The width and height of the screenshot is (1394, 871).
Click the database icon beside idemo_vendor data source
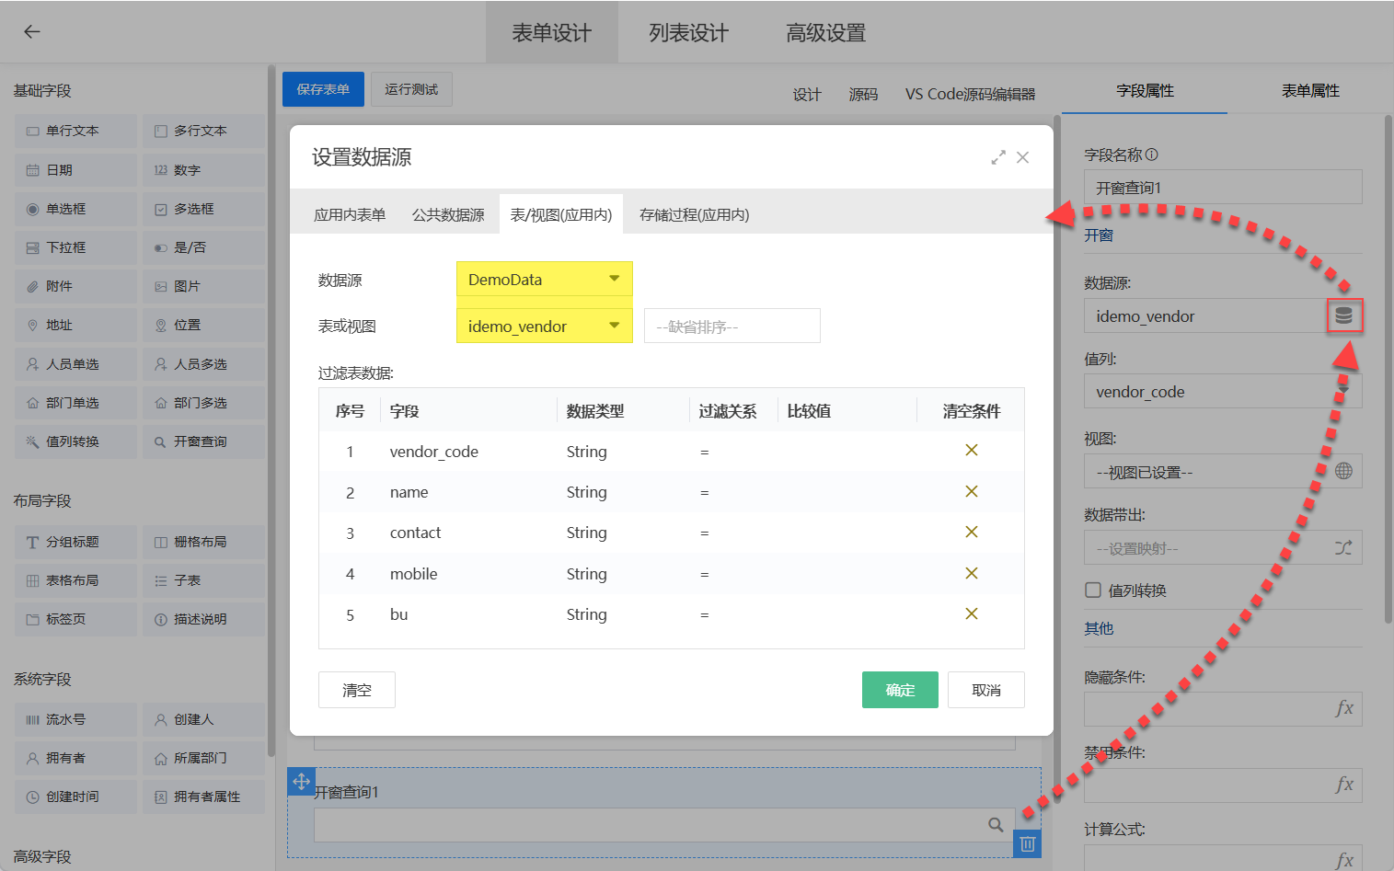[x=1345, y=315]
